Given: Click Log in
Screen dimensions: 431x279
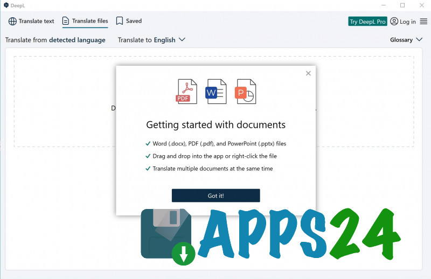Looking at the screenshot, I should [x=402, y=22].
